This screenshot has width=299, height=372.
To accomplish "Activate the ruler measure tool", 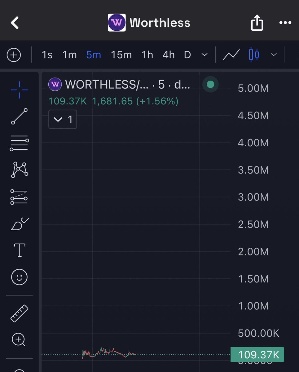I will 19,313.
